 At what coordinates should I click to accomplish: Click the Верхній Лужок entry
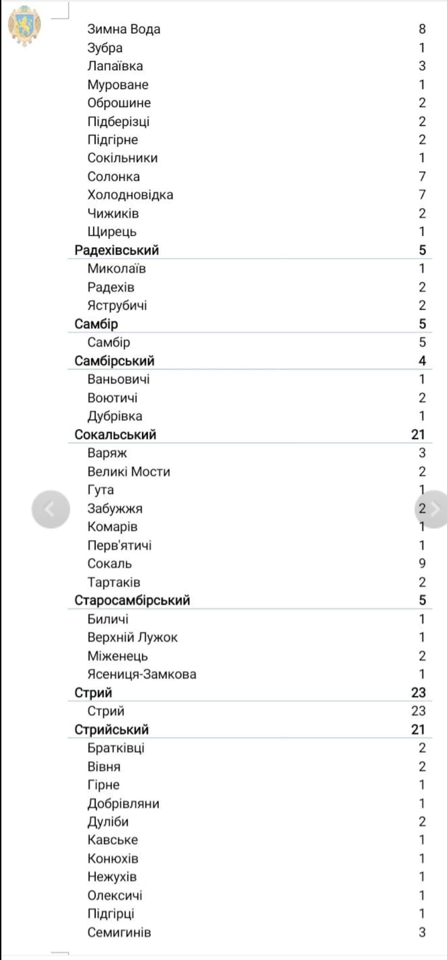point(132,637)
